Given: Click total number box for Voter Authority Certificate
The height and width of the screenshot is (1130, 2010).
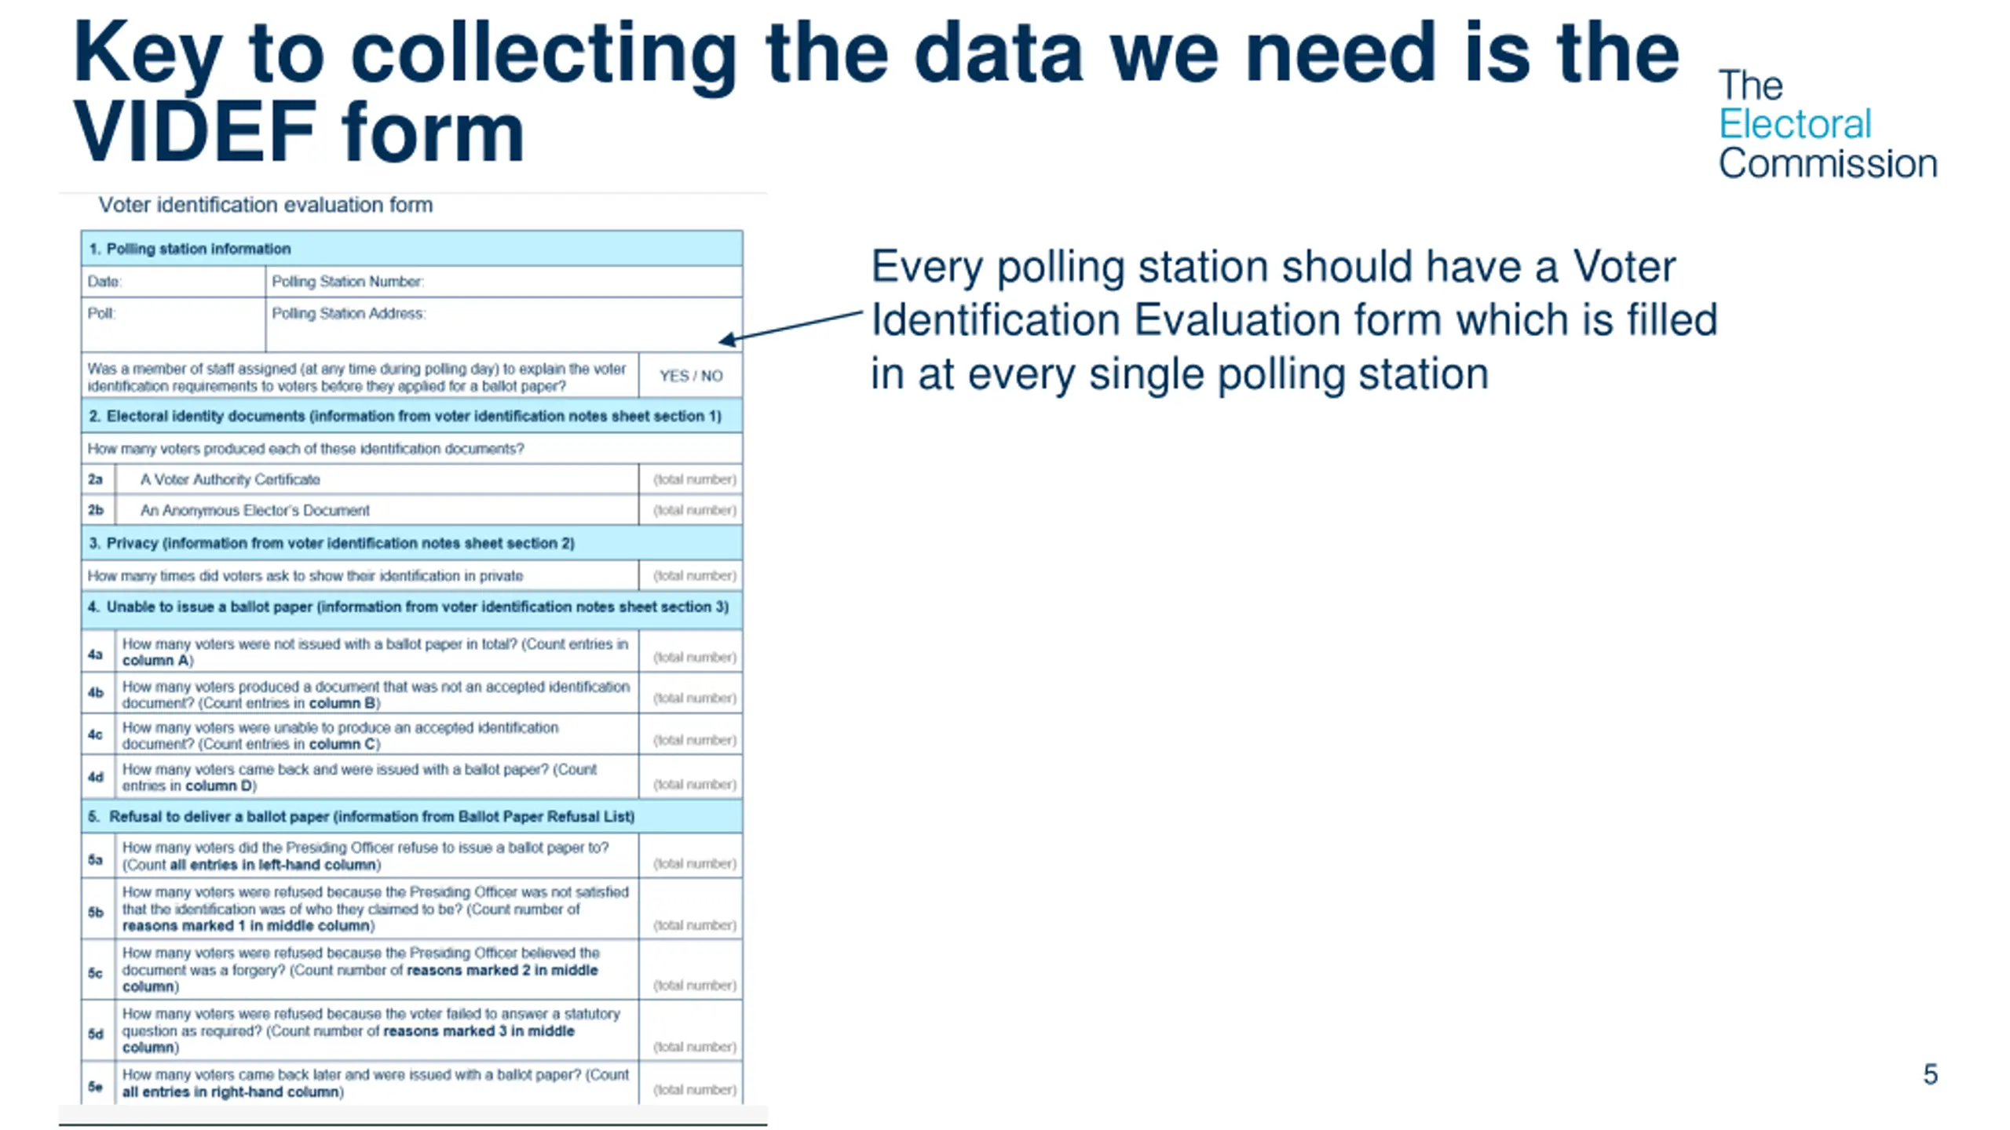Looking at the screenshot, I should click(691, 479).
